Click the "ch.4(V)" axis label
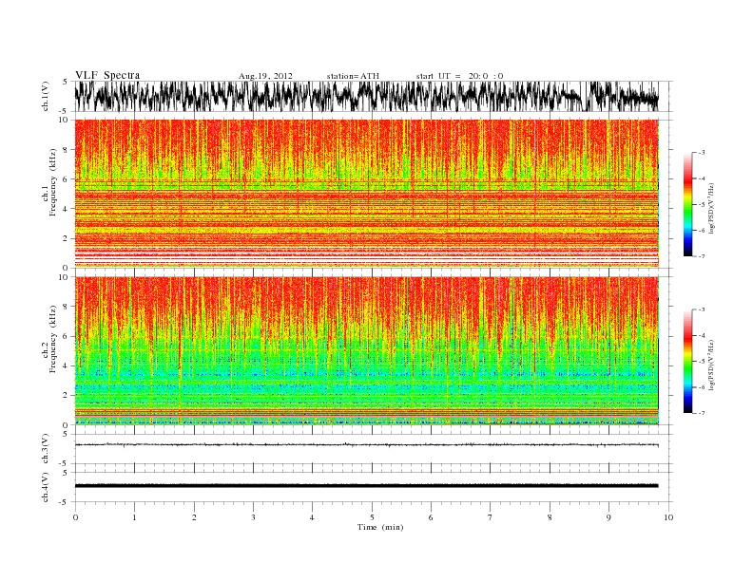Screen dimensions: 753x581 (x=46, y=487)
